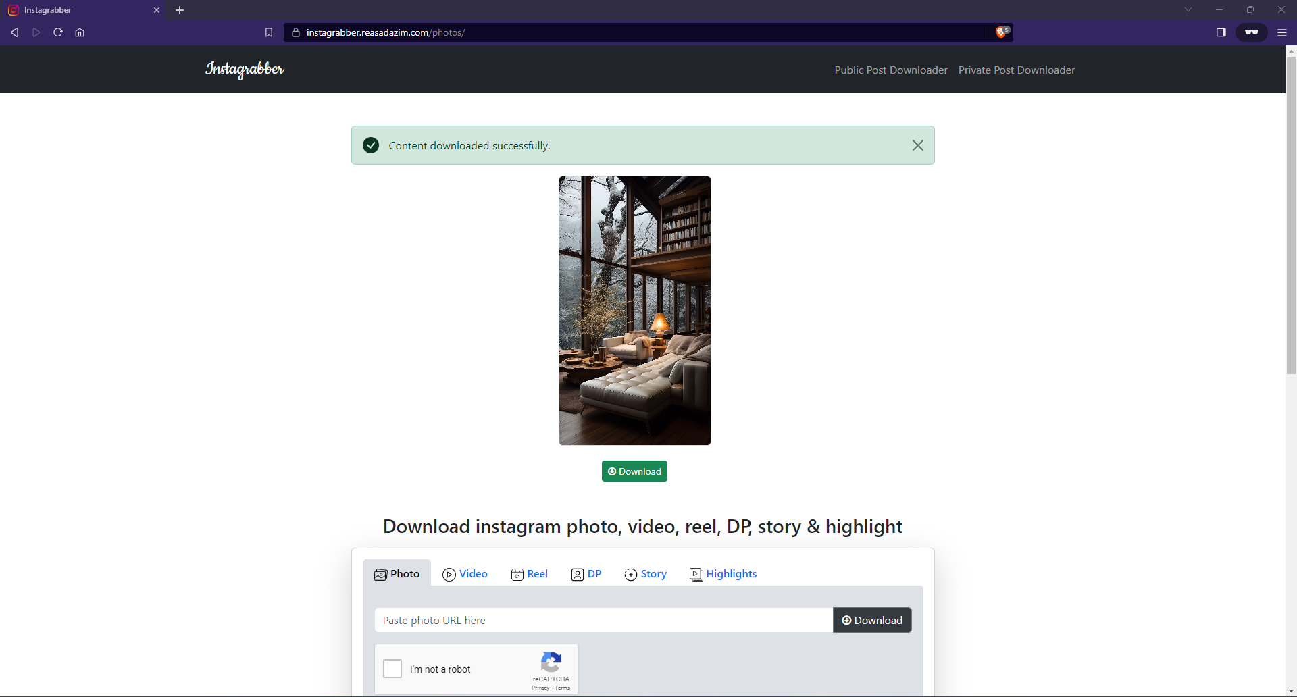Screen dimensions: 1297x697
Task: Click the green Download button below the photo
Action: coord(634,471)
